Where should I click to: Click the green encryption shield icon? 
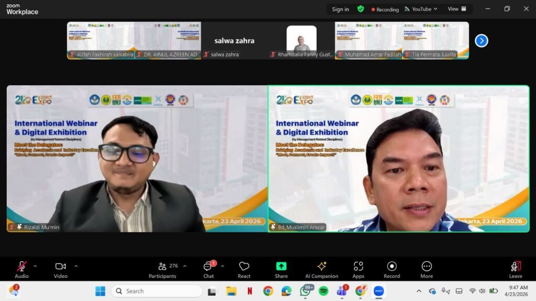tap(361, 9)
